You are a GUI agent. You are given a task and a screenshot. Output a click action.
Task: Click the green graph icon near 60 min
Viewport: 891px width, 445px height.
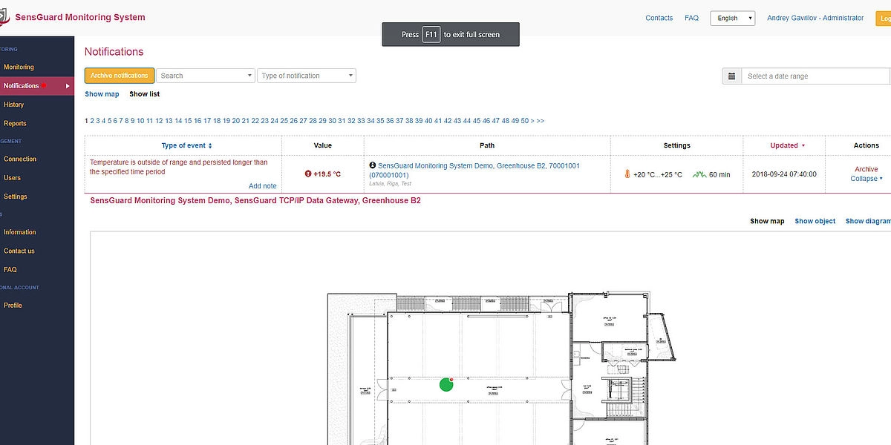tap(699, 175)
